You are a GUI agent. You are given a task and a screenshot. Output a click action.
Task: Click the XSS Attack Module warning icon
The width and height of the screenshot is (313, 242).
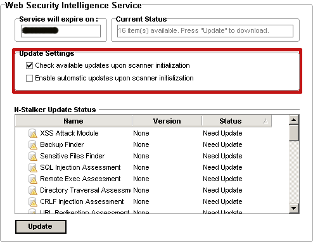pyautogui.click(x=33, y=133)
